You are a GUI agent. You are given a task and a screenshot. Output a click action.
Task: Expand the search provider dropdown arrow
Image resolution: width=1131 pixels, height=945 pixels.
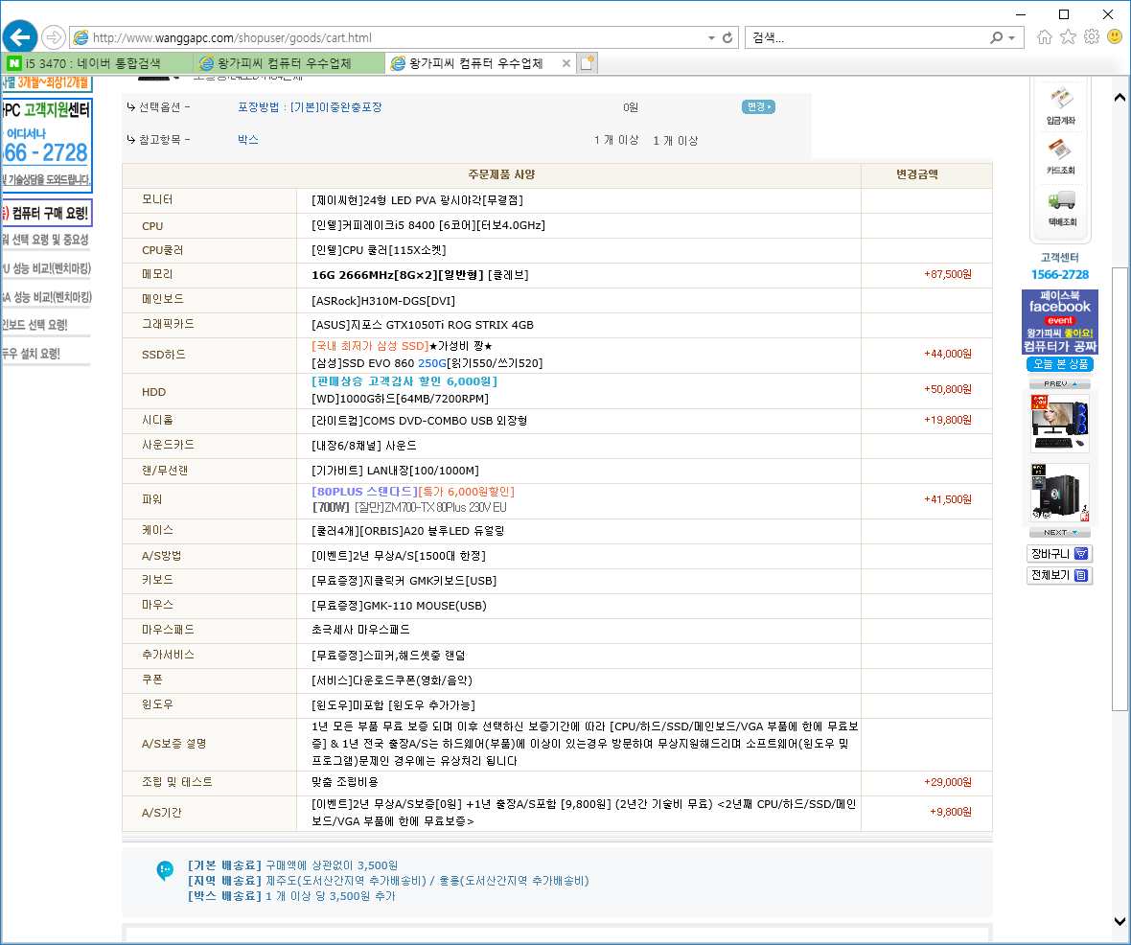coord(1012,37)
